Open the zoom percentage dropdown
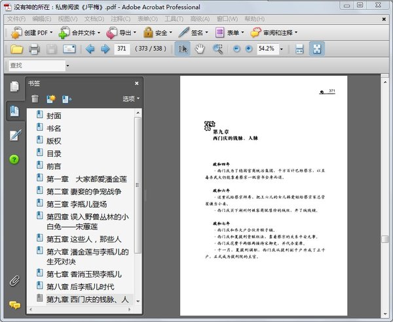Screen dimensions: 393x322 coord(280,49)
